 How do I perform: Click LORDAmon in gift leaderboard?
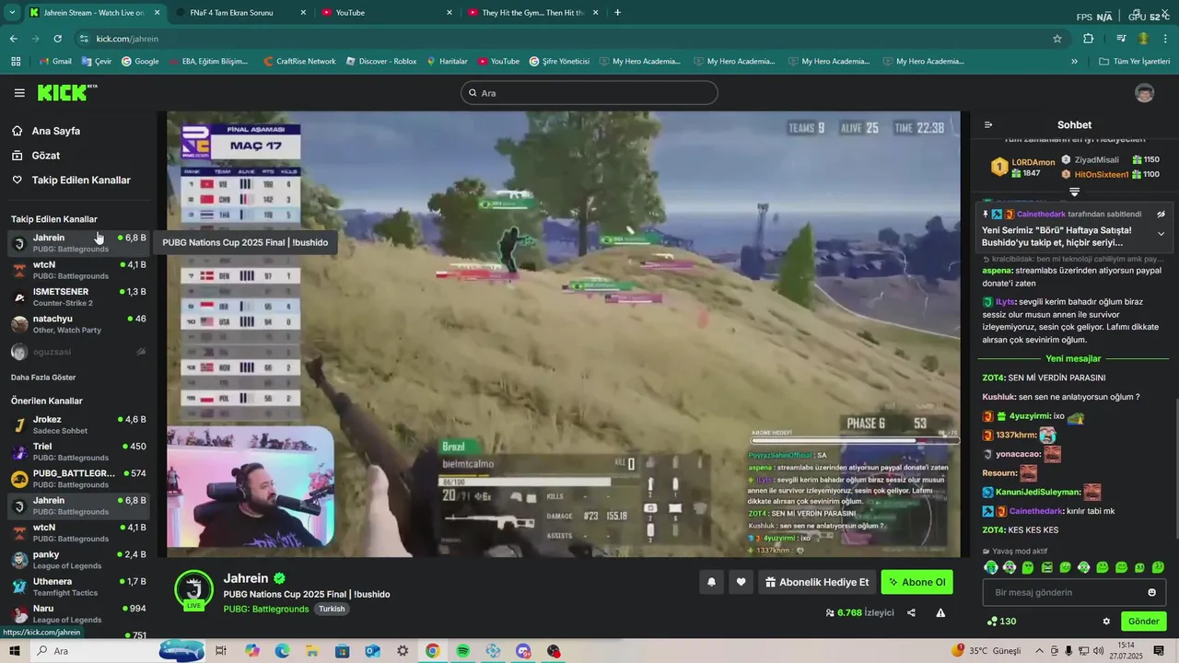coord(1033,162)
